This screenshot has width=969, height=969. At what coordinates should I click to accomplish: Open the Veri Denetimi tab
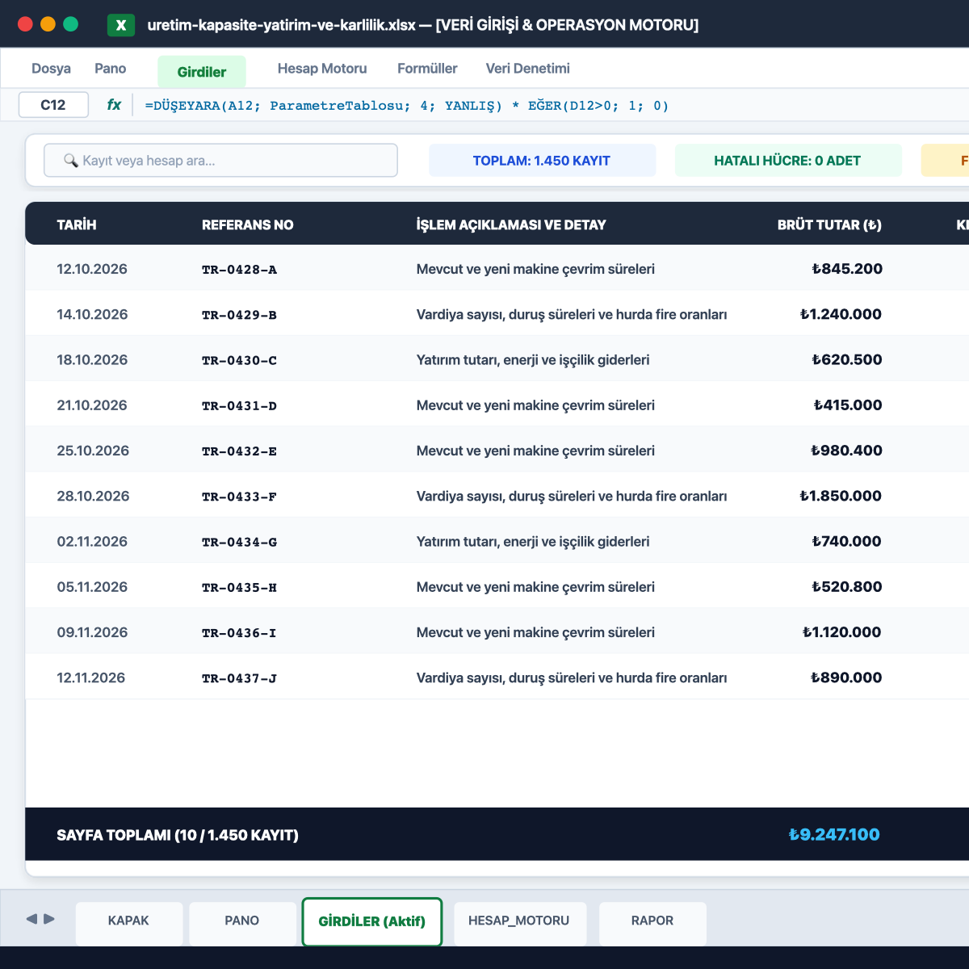(x=528, y=69)
